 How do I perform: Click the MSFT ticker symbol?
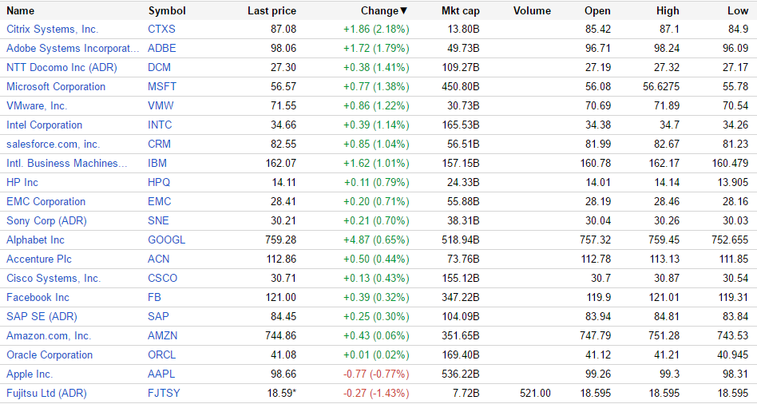pos(161,86)
